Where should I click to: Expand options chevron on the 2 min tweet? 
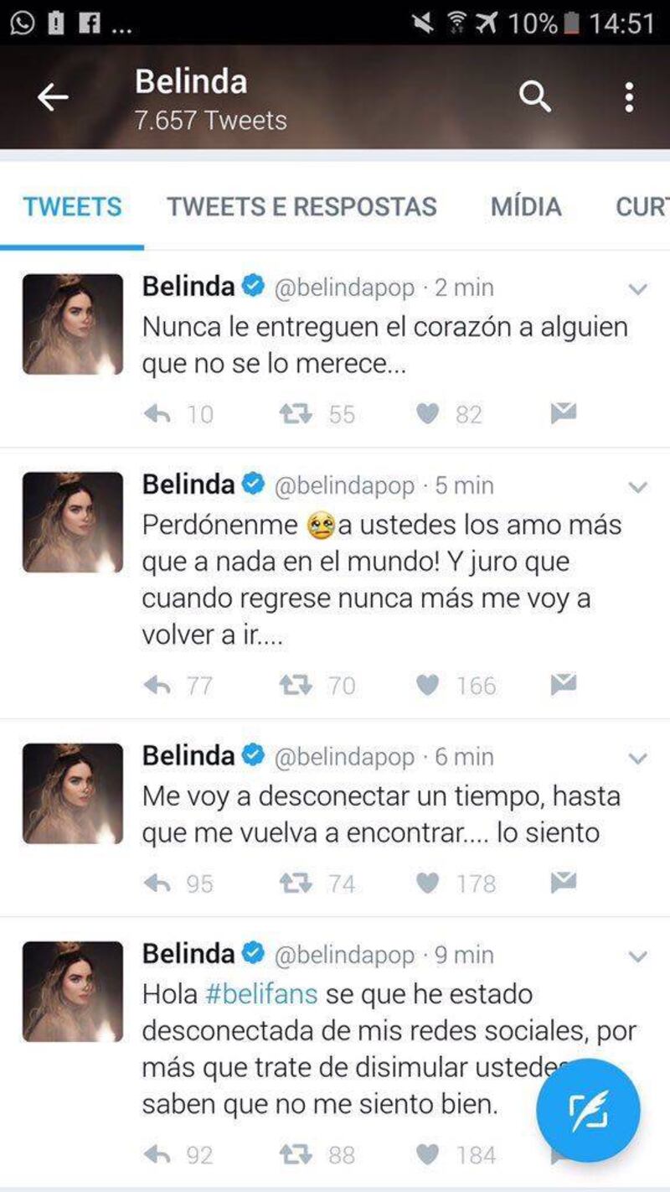(638, 289)
